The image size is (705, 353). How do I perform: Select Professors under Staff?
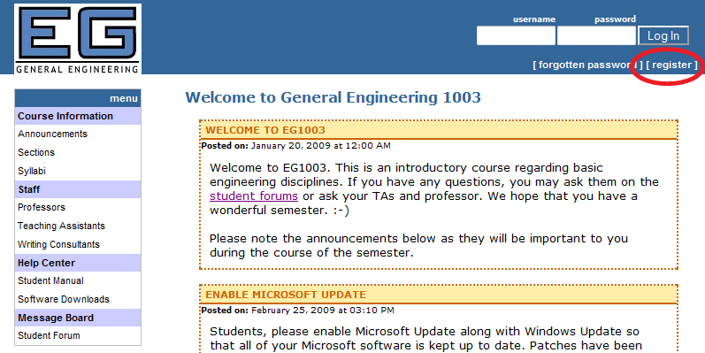(42, 207)
